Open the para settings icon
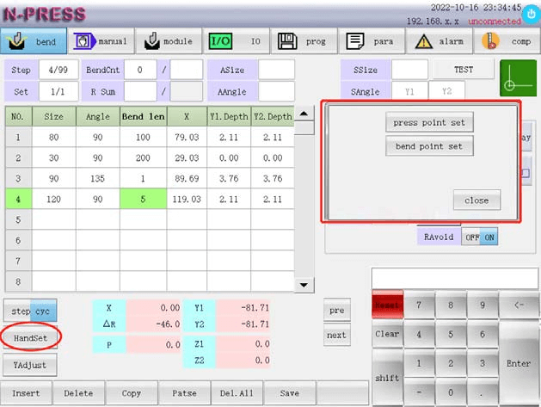This screenshot has height=407, width=541. coord(353,40)
